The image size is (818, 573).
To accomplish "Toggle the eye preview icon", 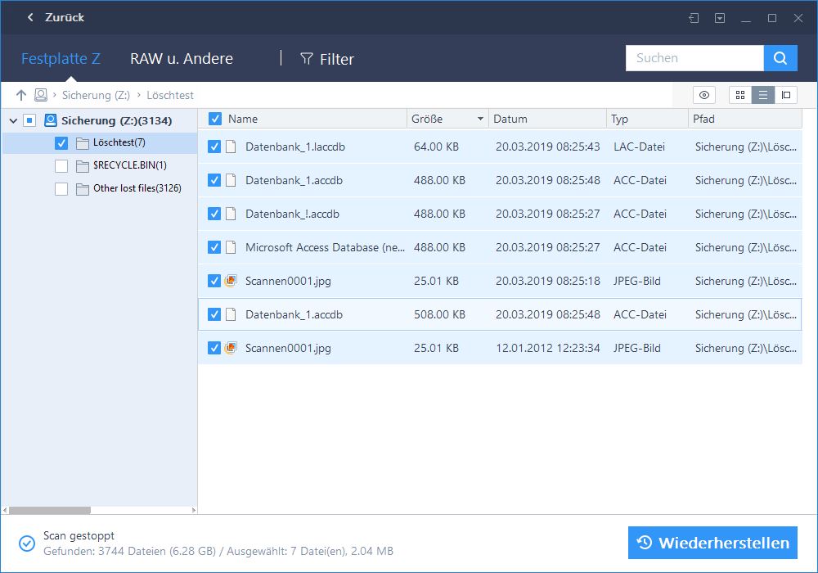I will tap(703, 95).
